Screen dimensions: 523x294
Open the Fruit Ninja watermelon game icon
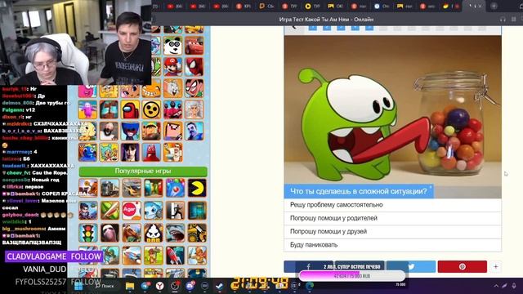point(110,211)
